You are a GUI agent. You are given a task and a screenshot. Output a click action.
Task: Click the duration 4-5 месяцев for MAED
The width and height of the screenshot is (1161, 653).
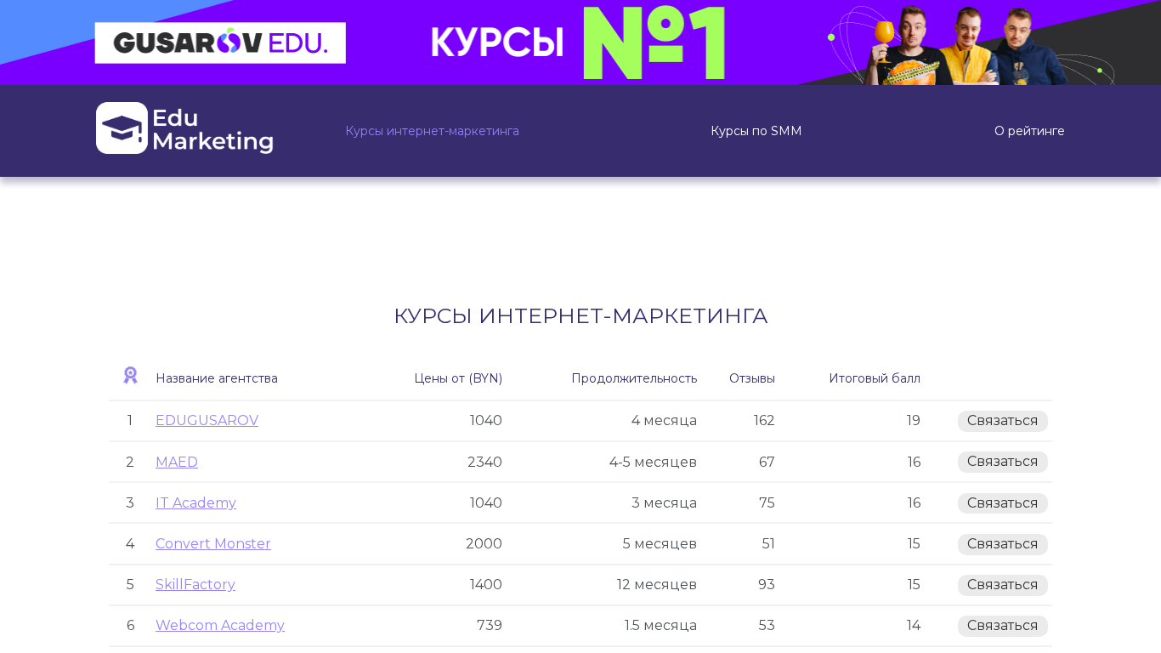click(653, 463)
